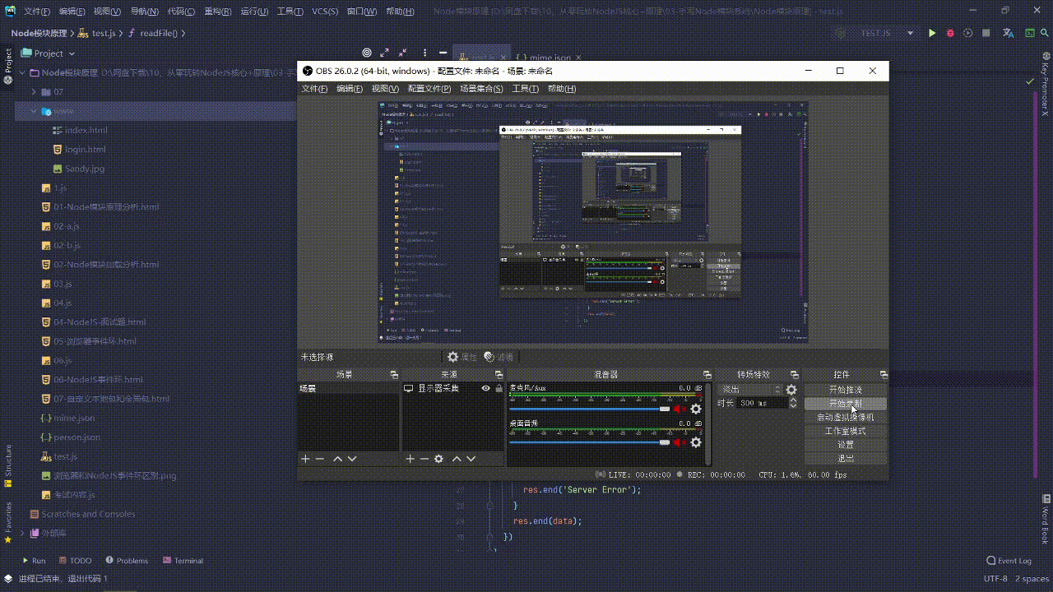Image resolution: width=1053 pixels, height=592 pixels.
Task: Collapse all in the Project panel
Action: tap(403, 53)
